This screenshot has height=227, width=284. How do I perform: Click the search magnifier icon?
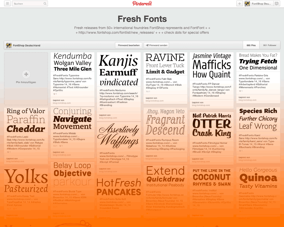[x=45, y=4]
